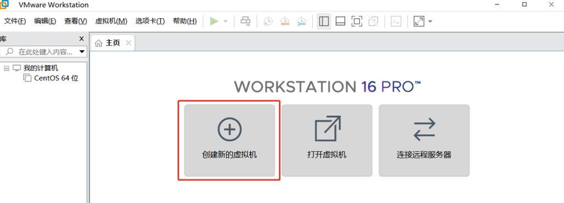Click the 连接远程服务器 button
The height and width of the screenshot is (203, 564).
(424, 140)
